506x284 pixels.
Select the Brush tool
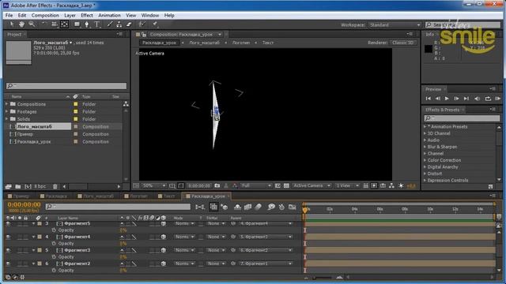pyautogui.click(x=110, y=24)
